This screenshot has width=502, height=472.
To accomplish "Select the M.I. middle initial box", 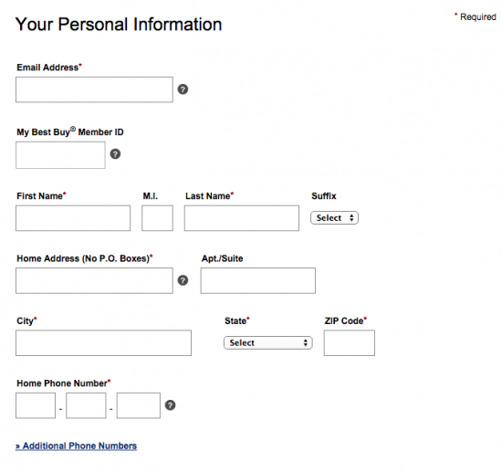I will click(158, 218).
